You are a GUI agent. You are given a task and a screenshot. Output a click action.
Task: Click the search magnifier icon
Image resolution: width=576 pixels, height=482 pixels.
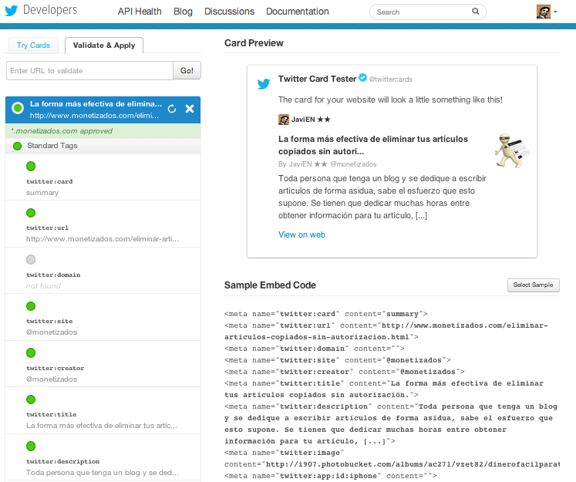tap(475, 12)
